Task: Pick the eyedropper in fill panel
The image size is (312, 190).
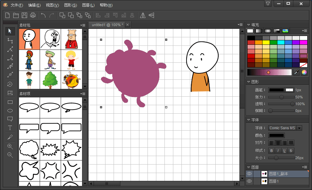Action: 296,72
